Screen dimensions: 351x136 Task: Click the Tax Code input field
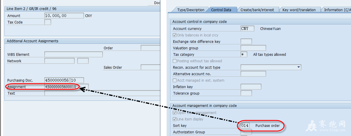click(x=48, y=22)
